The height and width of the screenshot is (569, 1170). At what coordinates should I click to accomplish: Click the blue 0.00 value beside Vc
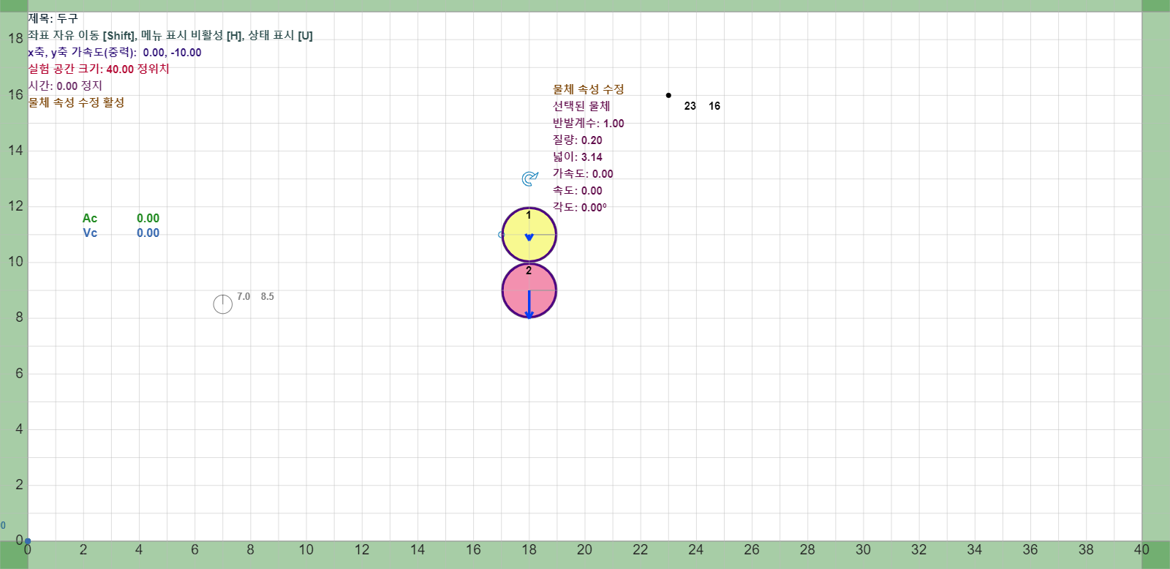[148, 233]
